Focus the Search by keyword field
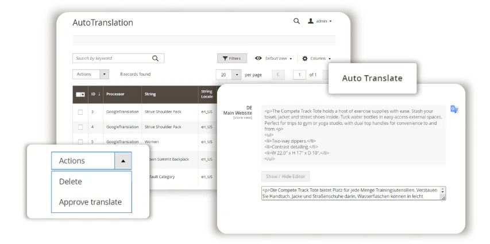The width and height of the screenshot is (490, 244). pyautogui.click(x=118, y=59)
